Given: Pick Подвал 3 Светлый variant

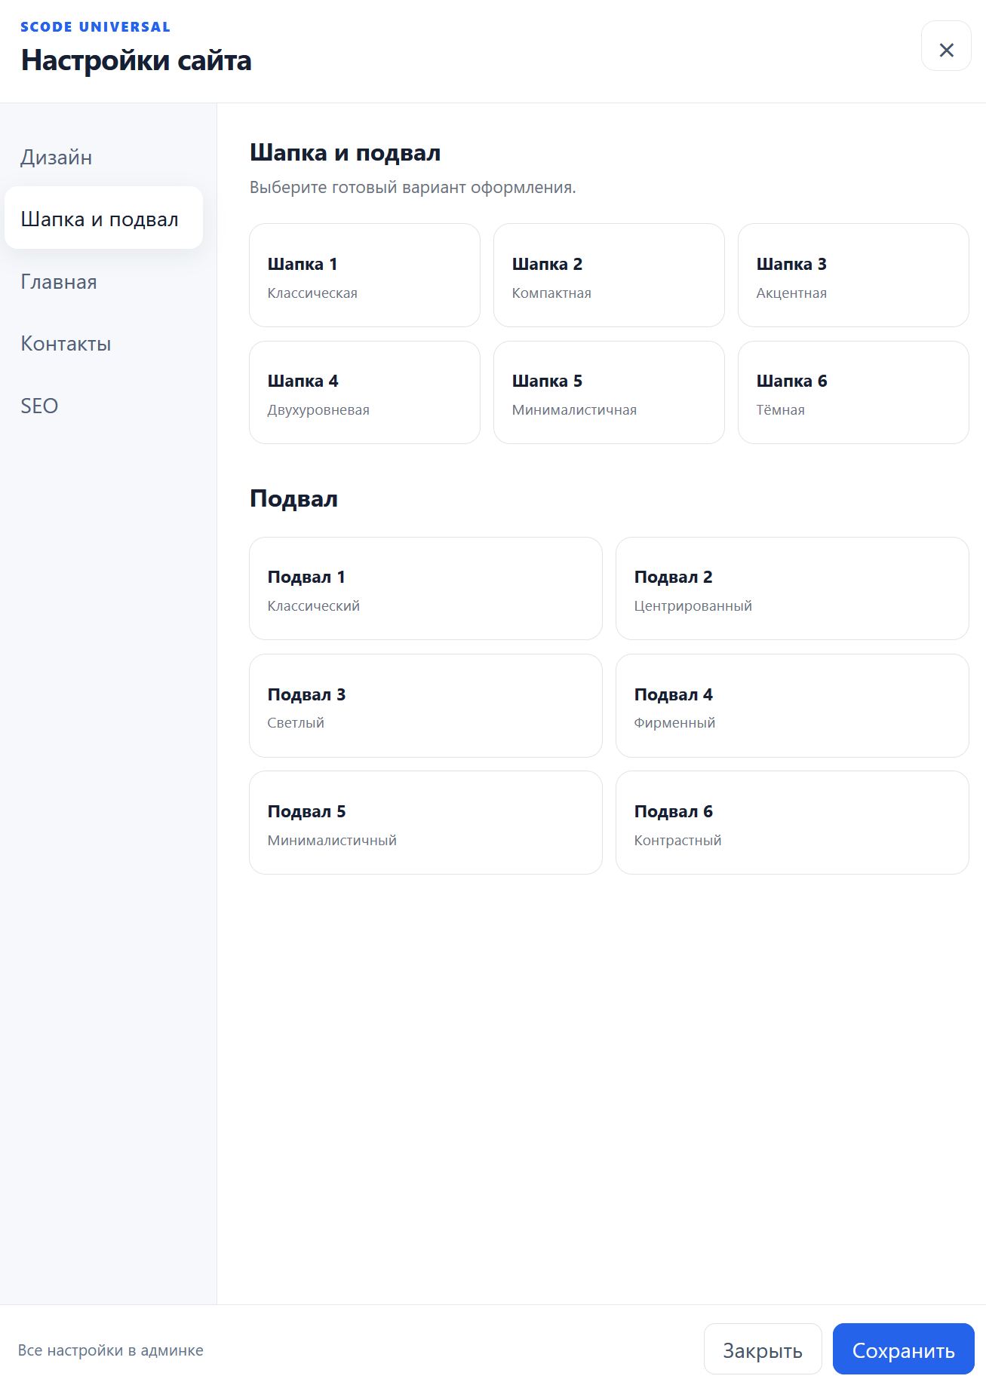Looking at the screenshot, I should click(425, 706).
